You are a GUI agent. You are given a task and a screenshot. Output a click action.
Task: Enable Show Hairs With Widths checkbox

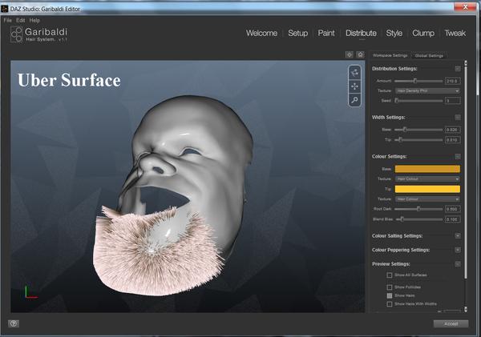click(x=390, y=304)
